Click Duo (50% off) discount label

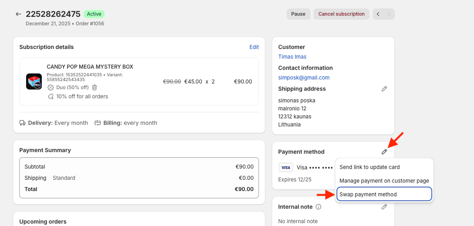72,88
